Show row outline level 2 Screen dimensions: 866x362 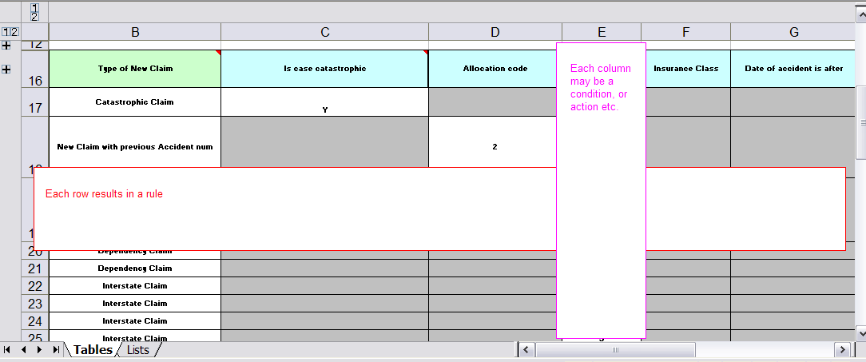click(x=14, y=32)
